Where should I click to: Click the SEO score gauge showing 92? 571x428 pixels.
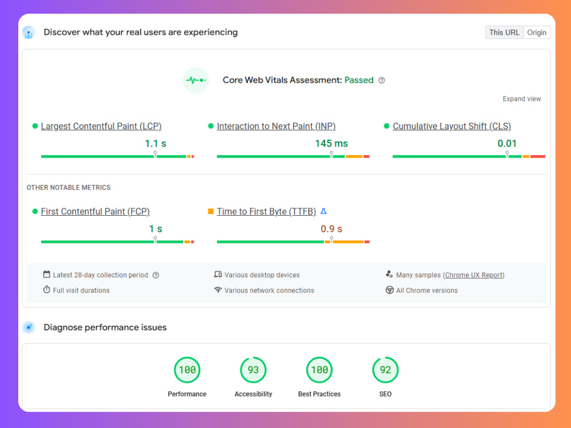click(385, 370)
